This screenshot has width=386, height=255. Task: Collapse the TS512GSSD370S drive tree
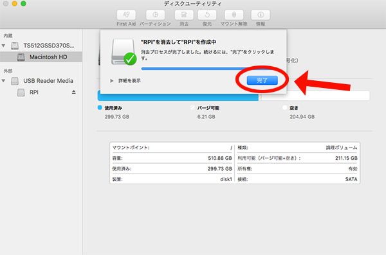point(3,46)
